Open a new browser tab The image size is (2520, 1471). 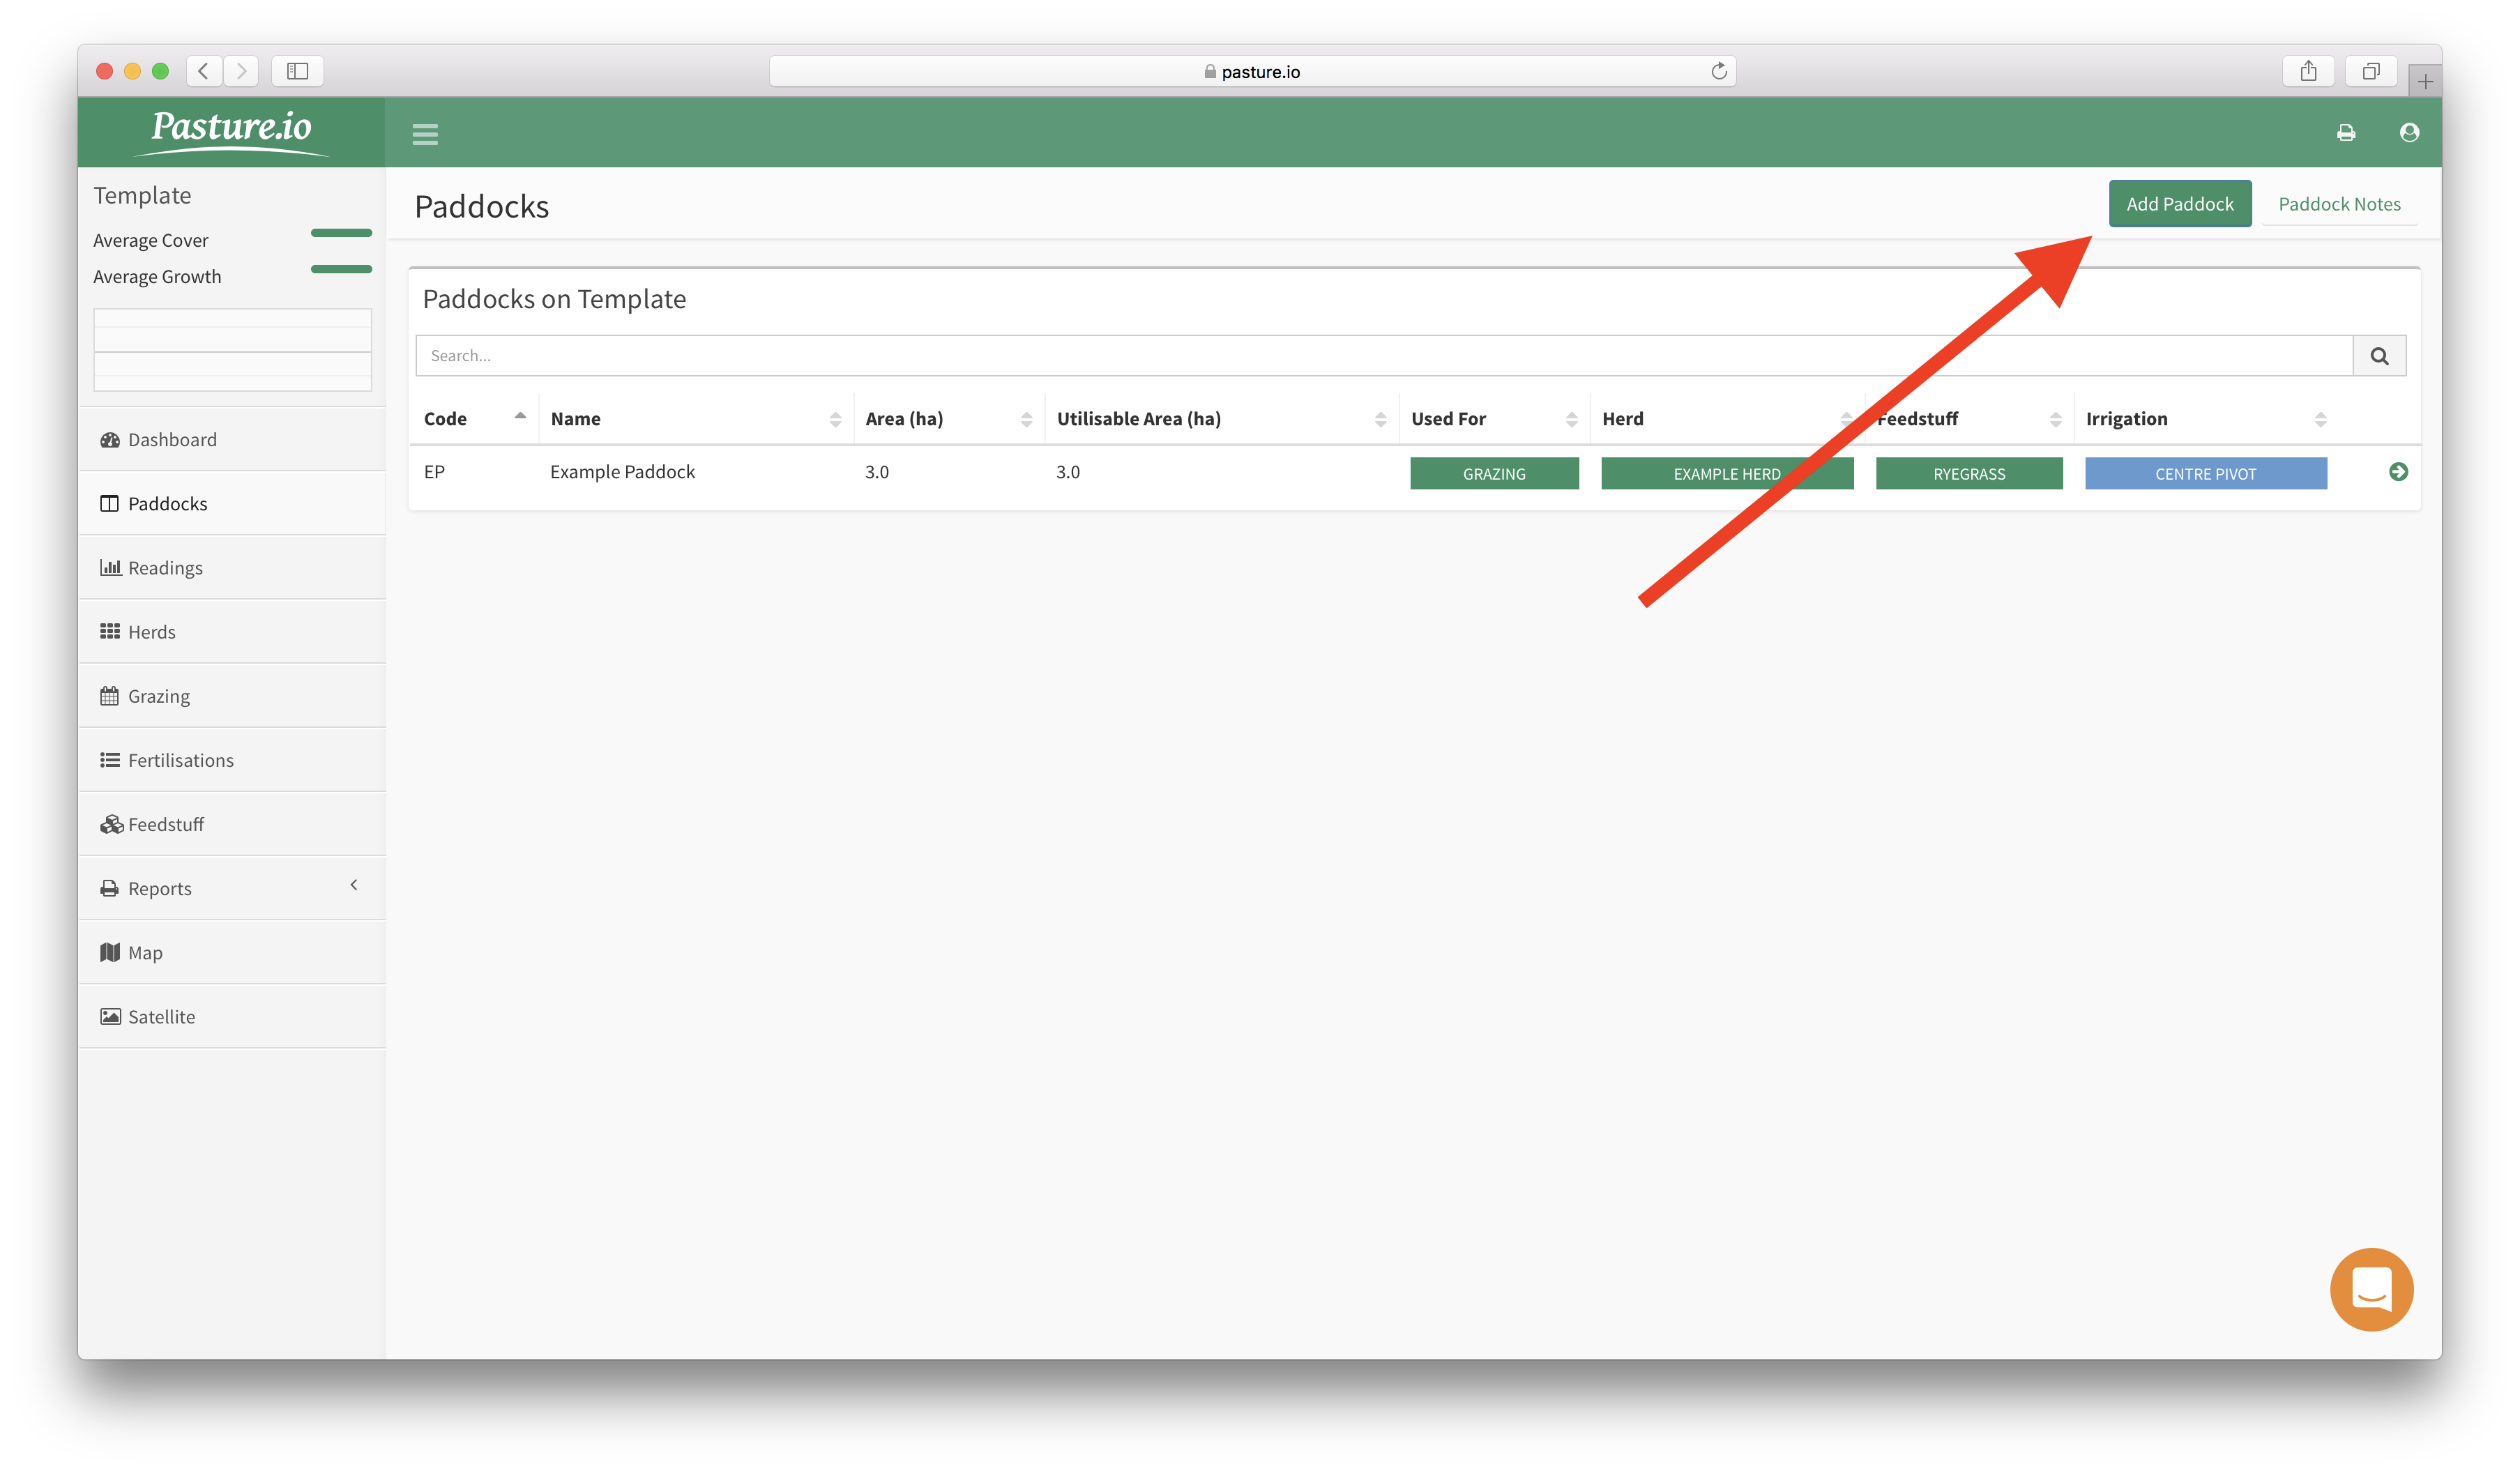coord(2425,81)
